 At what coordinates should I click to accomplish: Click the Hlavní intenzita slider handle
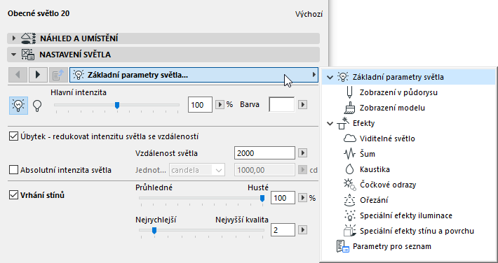coord(117,106)
